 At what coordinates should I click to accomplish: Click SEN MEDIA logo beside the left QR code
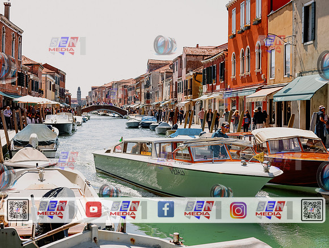click(x=52, y=210)
